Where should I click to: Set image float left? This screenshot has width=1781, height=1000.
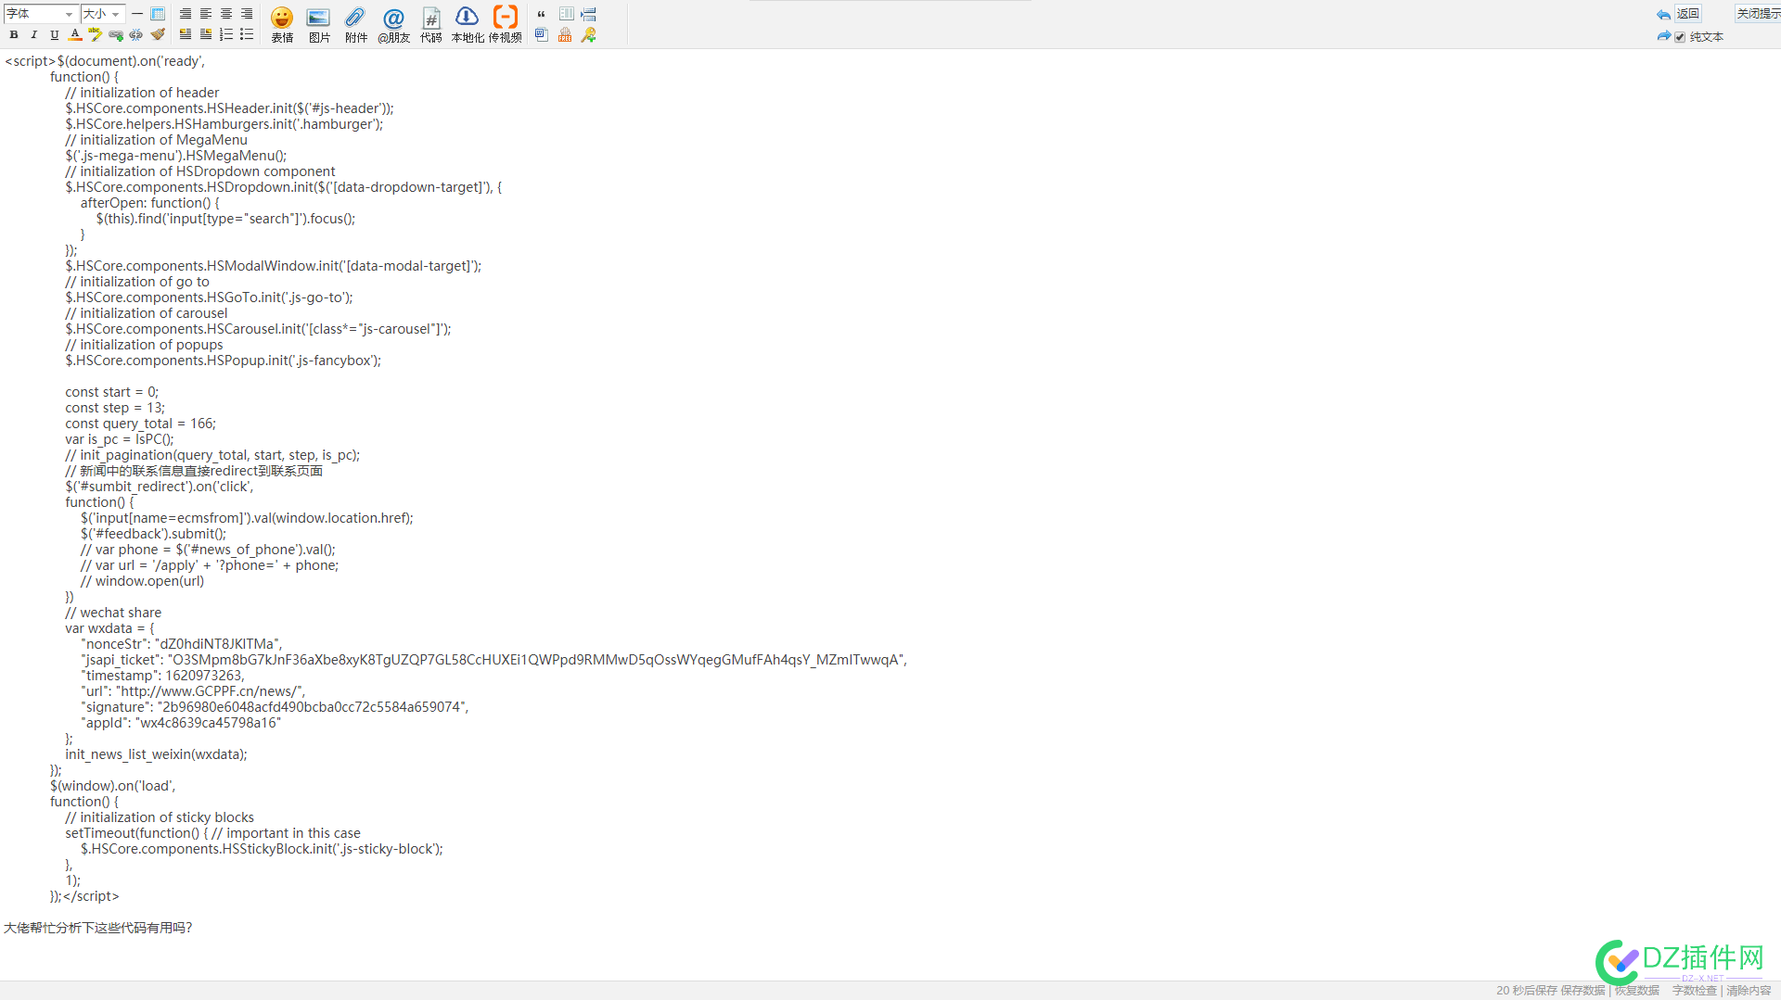pyautogui.click(x=186, y=34)
